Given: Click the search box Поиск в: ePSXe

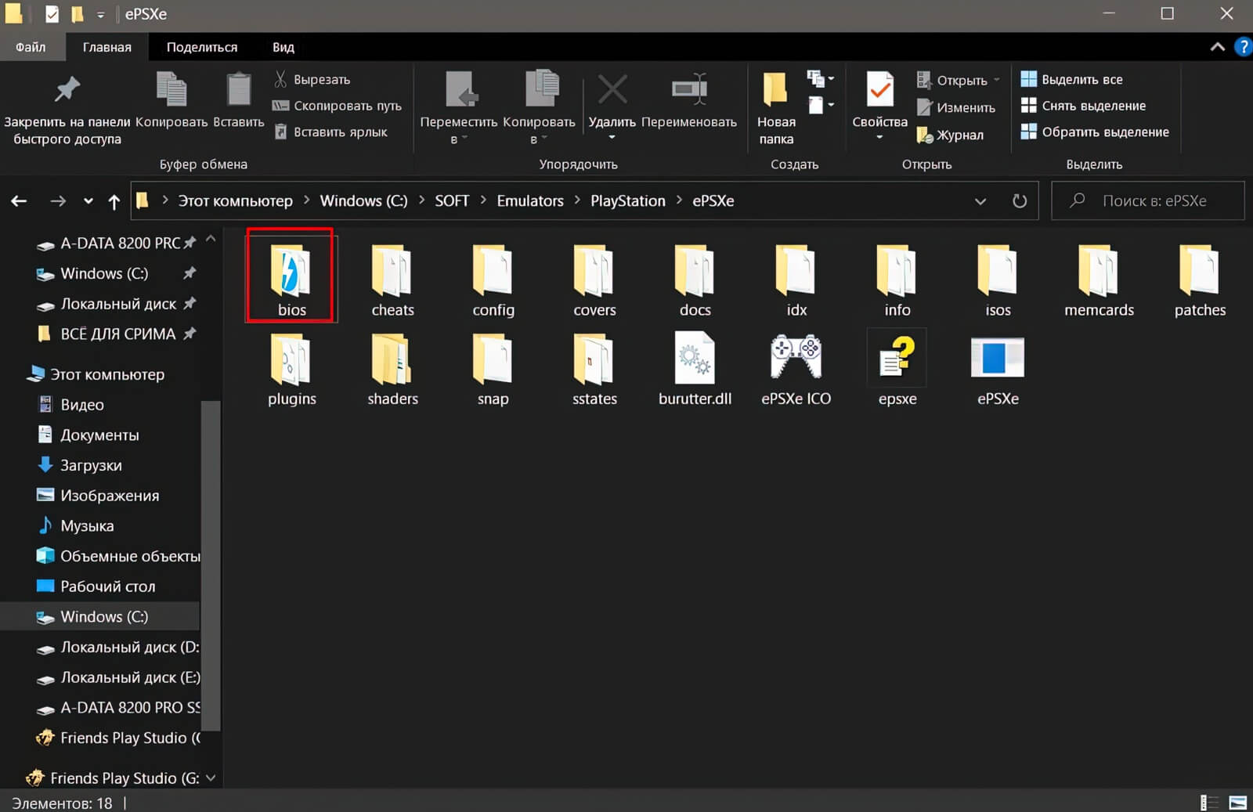Looking at the screenshot, I should pos(1148,201).
